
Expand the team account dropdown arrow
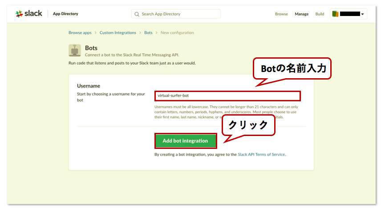363,14
